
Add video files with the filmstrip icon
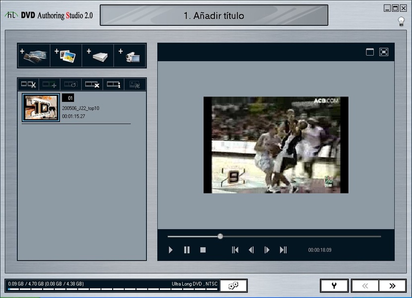tap(34, 56)
